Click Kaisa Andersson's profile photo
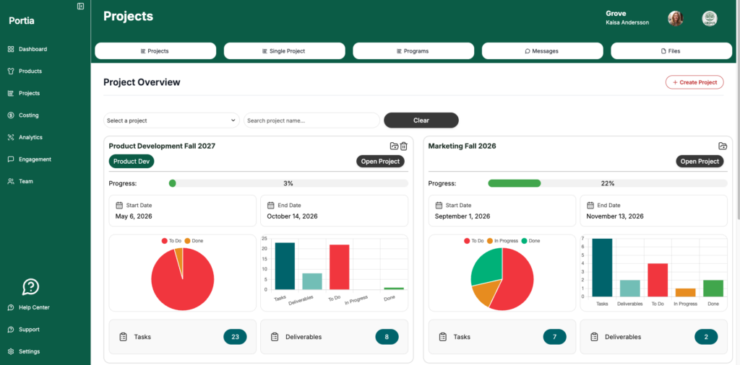The height and width of the screenshot is (365, 740). [676, 18]
